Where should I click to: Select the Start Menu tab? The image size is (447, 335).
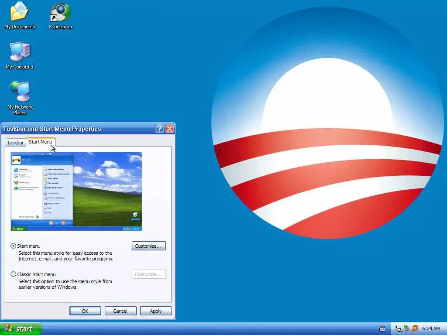coord(41,142)
